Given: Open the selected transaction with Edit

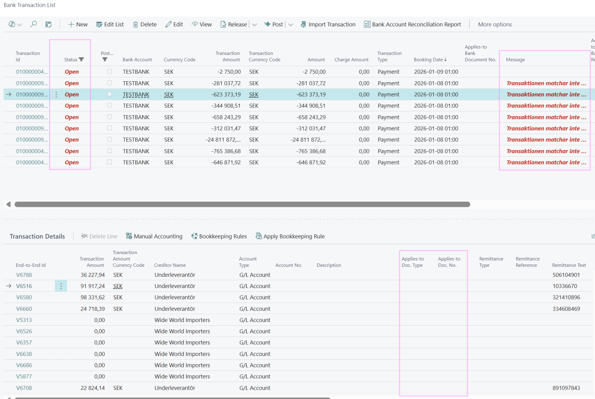Looking at the screenshot, I should (x=174, y=24).
